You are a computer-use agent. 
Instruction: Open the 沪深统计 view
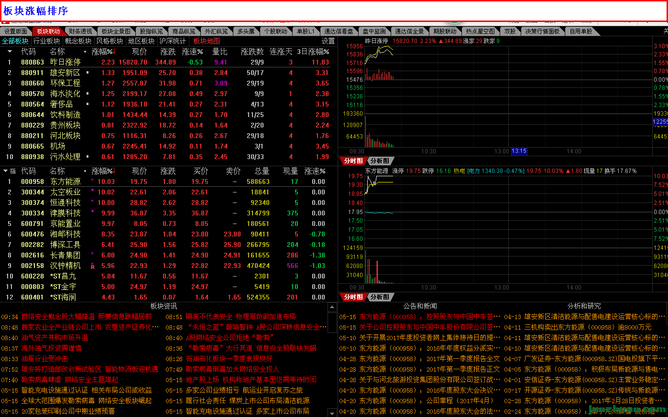[173, 41]
